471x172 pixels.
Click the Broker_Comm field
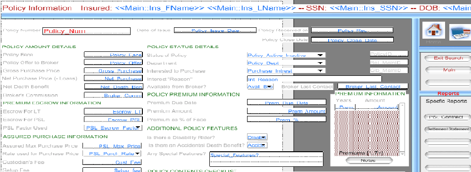click(x=113, y=96)
